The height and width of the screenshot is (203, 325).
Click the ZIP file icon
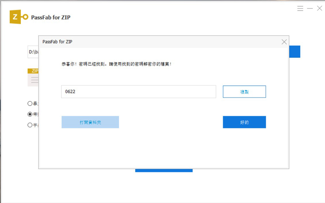33,78
